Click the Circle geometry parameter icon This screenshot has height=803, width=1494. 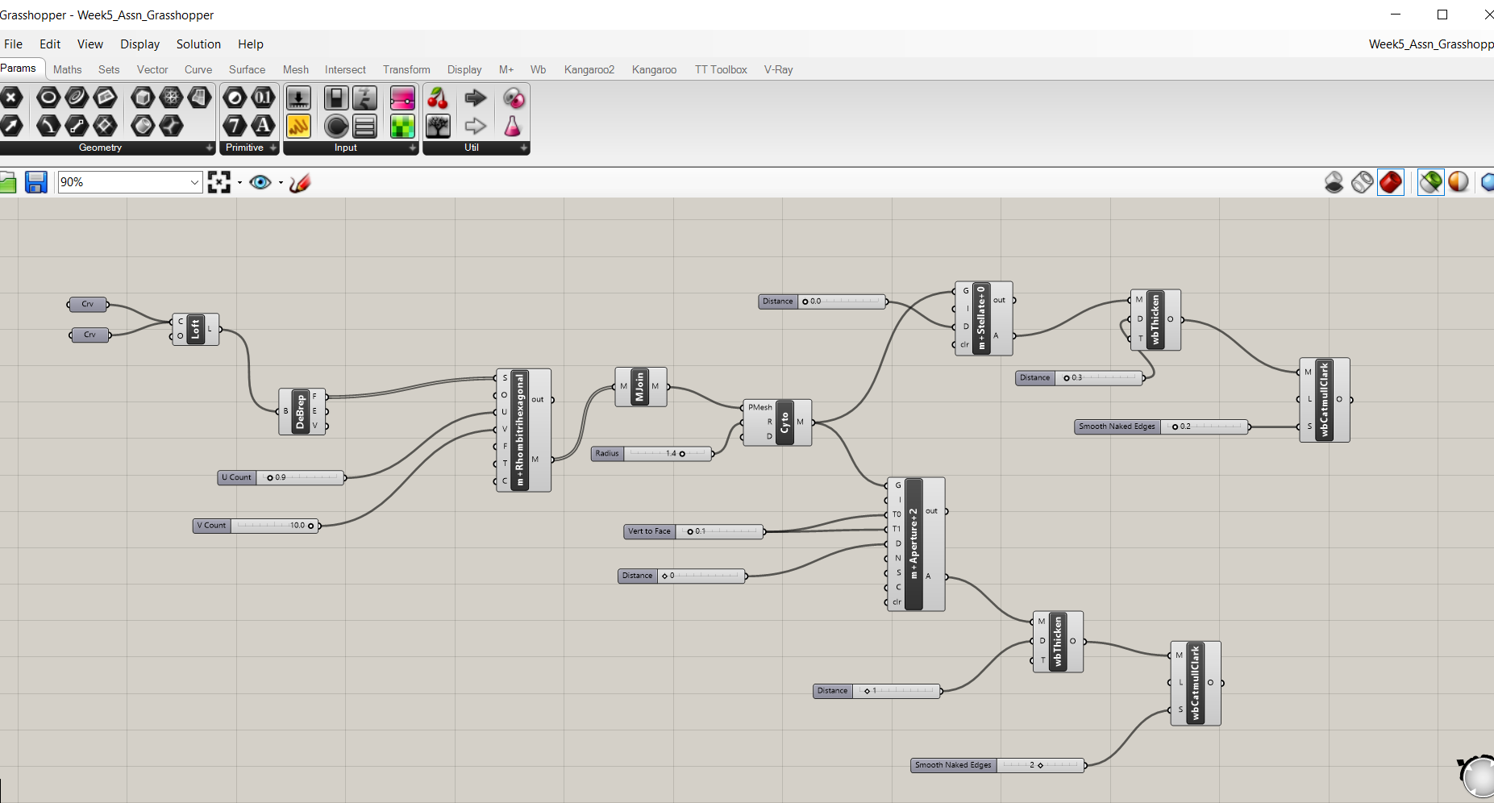point(48,98)
